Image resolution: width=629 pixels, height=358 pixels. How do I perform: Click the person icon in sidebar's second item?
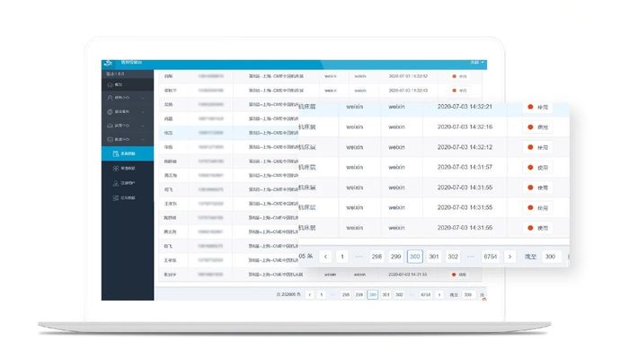coord(111,98)
